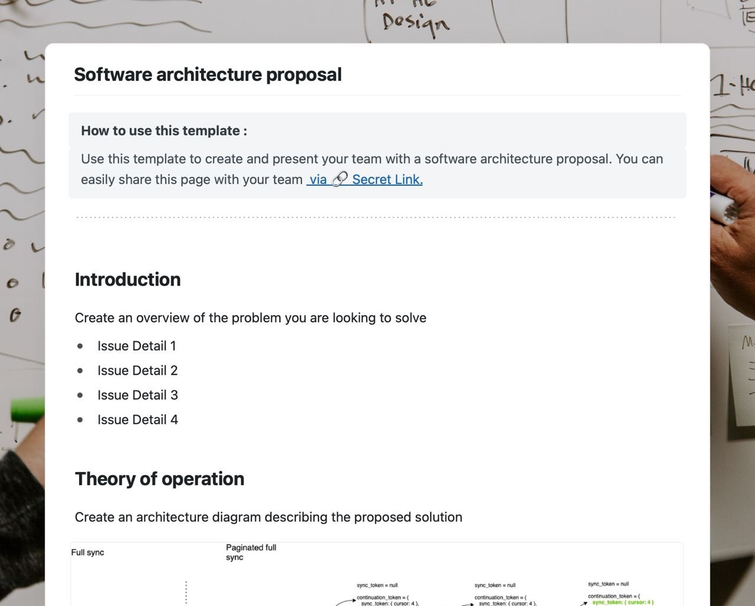Viewport: 755px width, 606px height.
Task: Click the "Issue Detail 4" list entry
Action: click(137, 420)
